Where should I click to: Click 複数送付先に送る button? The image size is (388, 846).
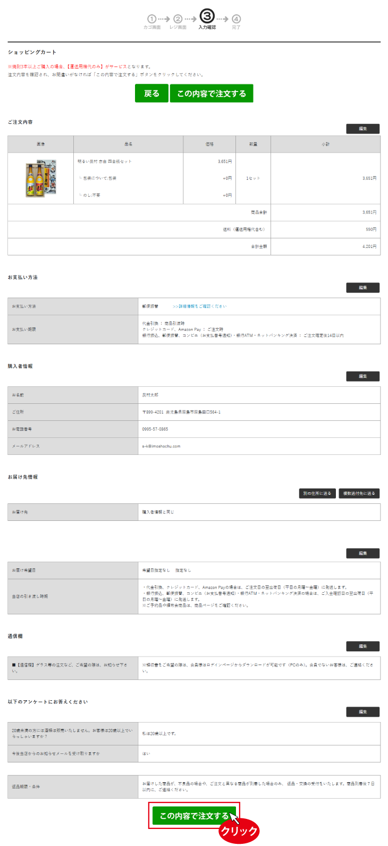359,493
